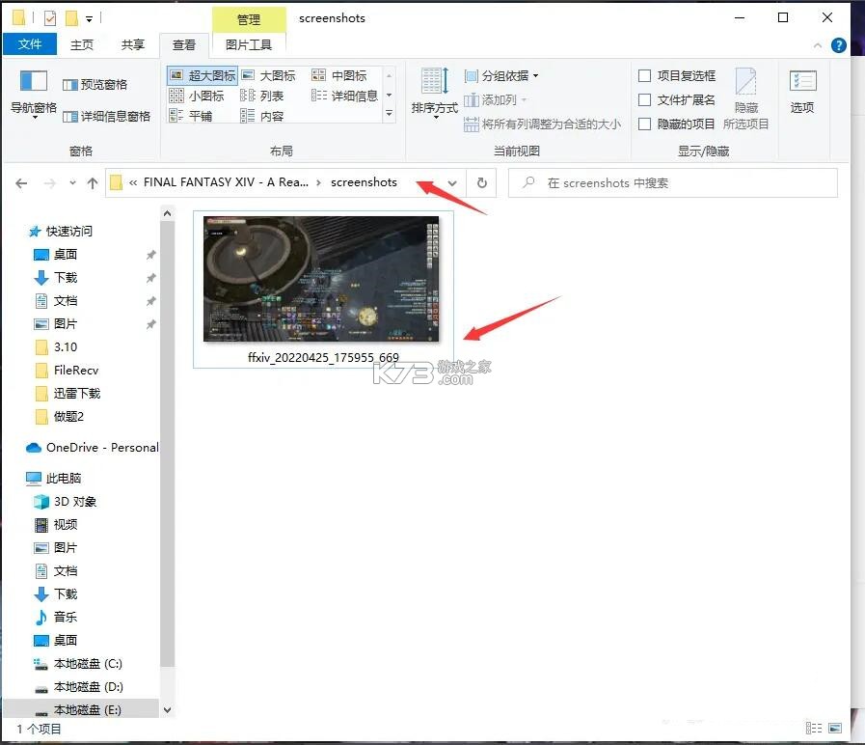Image resolution: width=865 pixels, height=745 pixels.
Task: Select Medium icons (中图标) layout
Action: (339, 75)
